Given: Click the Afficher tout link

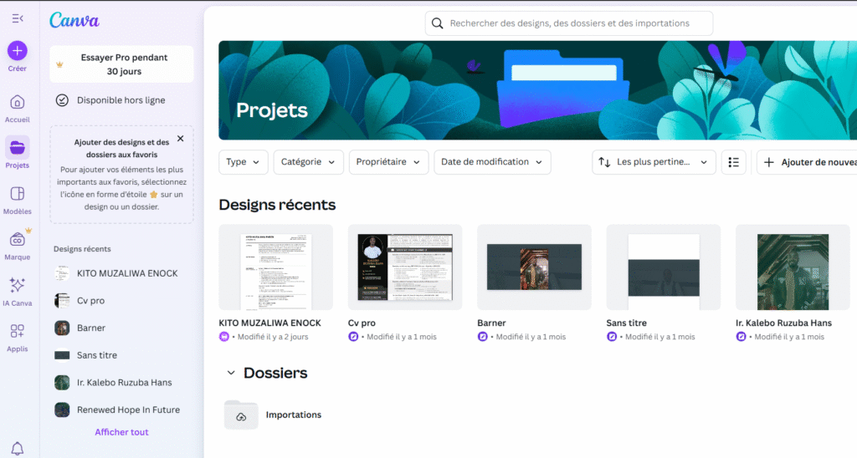Looking at the screenshot, I should point(121,432).
